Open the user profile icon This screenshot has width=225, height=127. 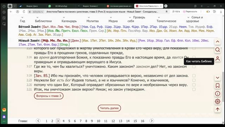click(x=218, y=59)
